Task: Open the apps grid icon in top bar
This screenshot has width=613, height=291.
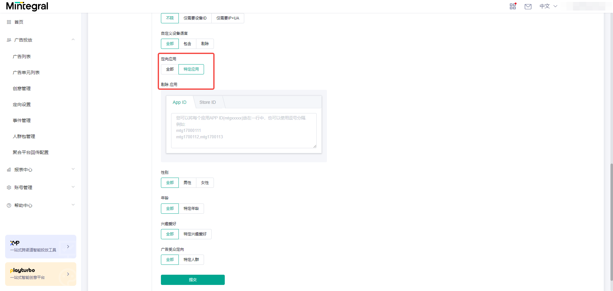Action: tap(513, 6)
